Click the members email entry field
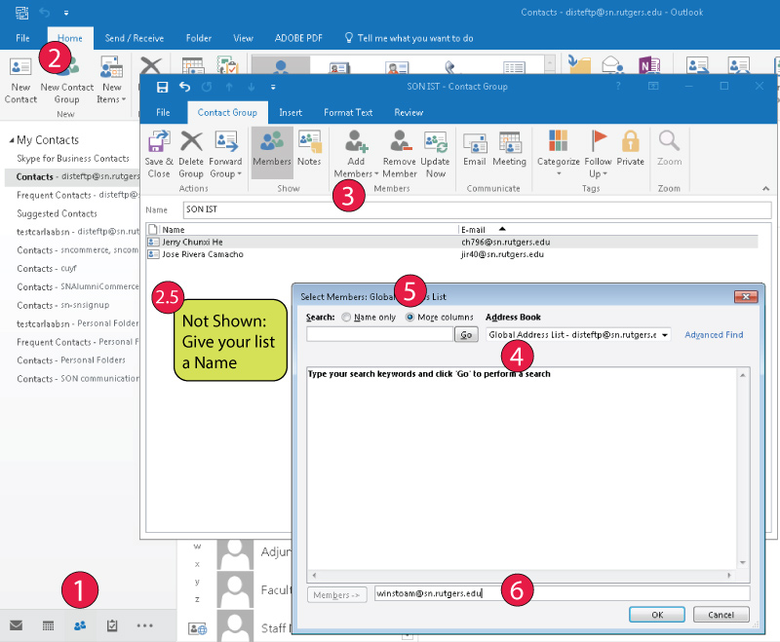This screenshot has height=642, width=780. 562,593
